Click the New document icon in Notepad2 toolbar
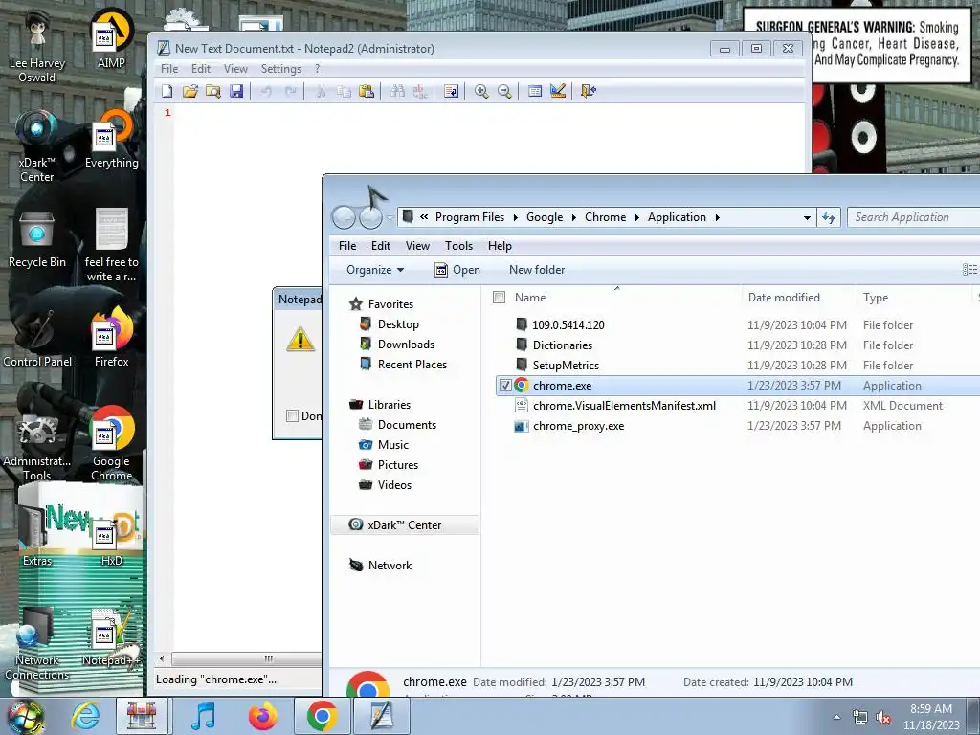980x735 pixels. tap(167, 91)
